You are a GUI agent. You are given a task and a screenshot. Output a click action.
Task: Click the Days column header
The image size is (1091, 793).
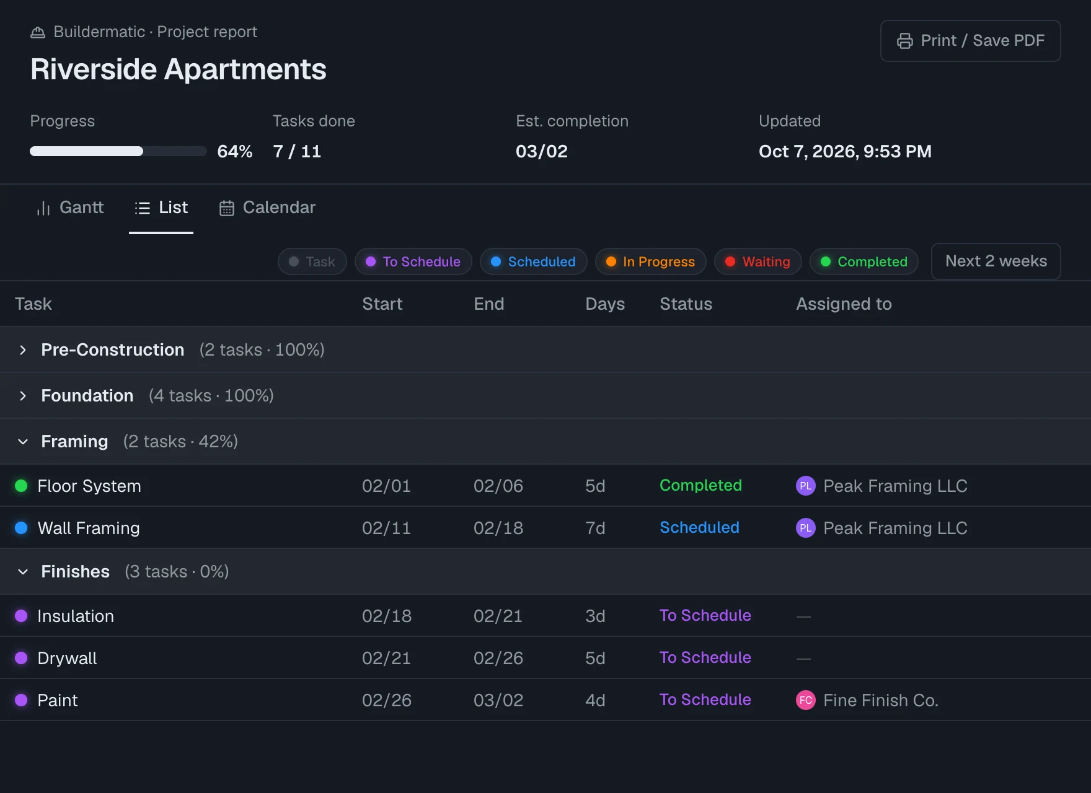point(605,304)
